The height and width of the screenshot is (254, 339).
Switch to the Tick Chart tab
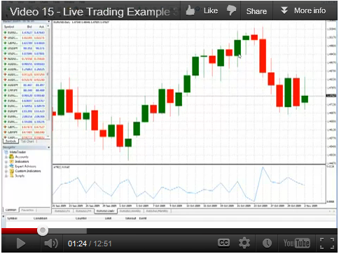[x=27, y=141]
